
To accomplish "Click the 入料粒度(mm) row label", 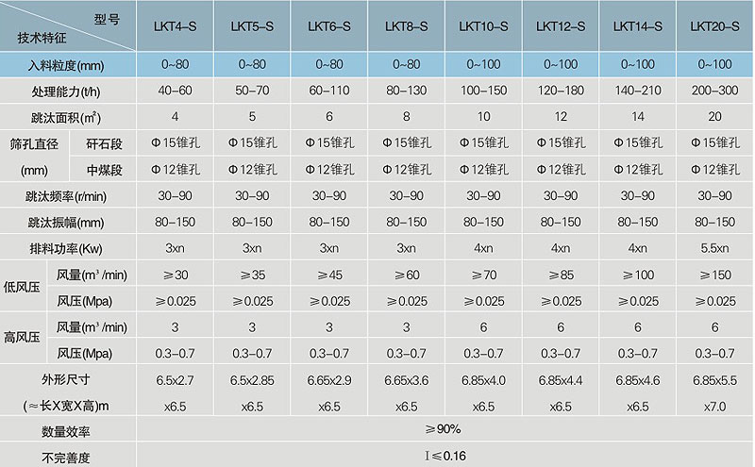I will [66, 65].
